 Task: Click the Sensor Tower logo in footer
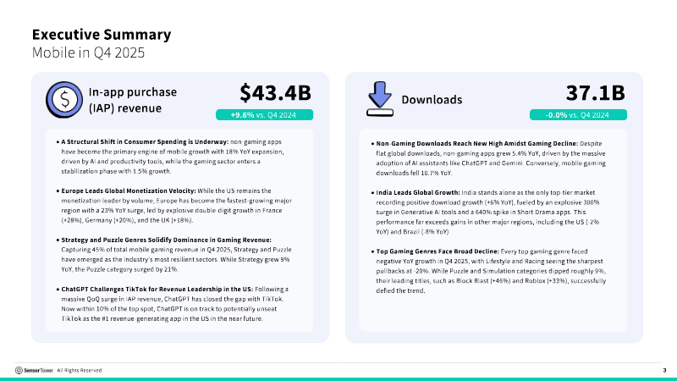click(34, 370)
